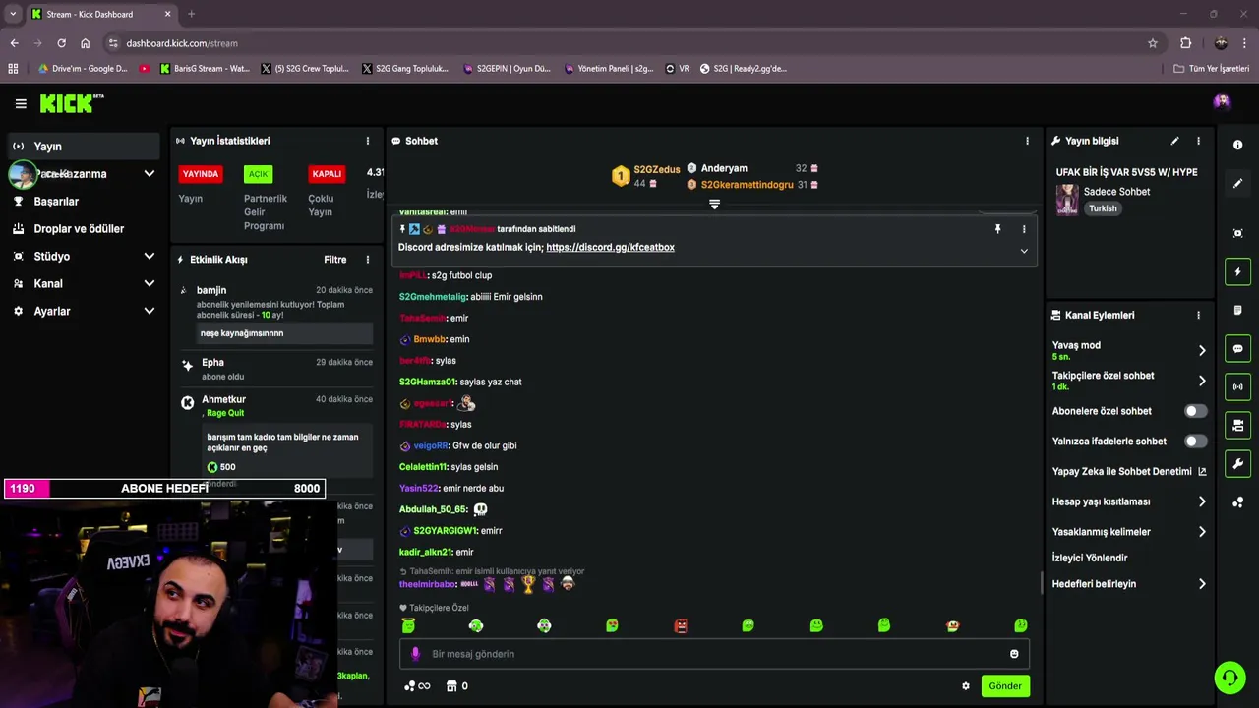The image size is (1259, 708).
Task: Toggle the lightning bolt widget in right sidebar
Action: [1237, 271]
